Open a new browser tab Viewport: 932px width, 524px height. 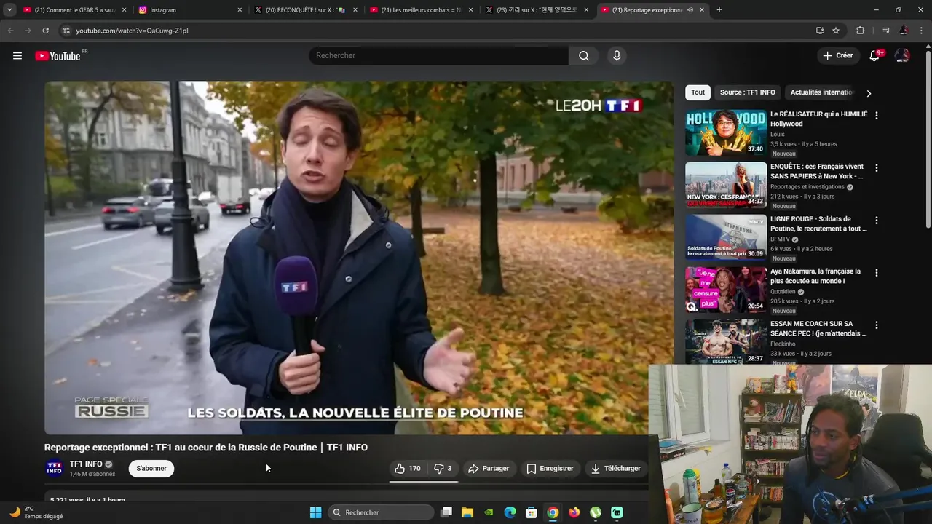[x=719, y=10]
